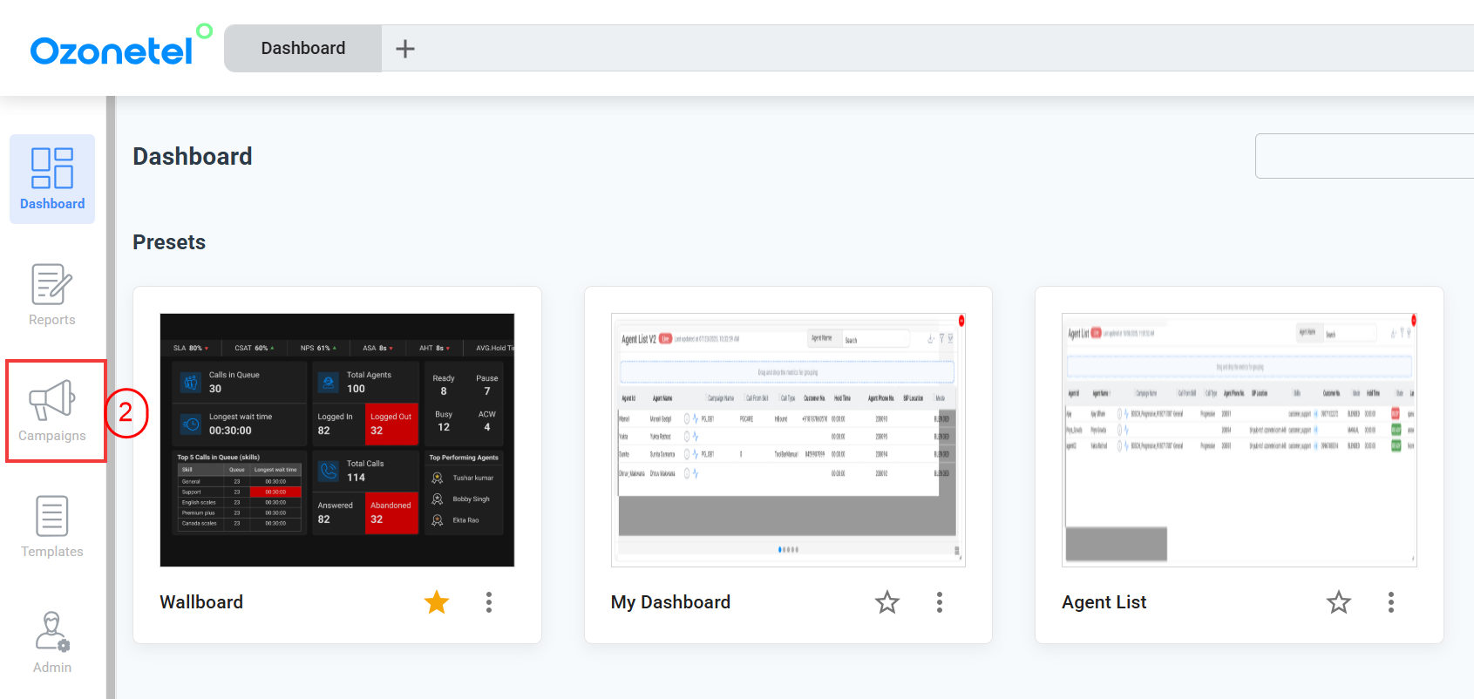Screen dimensions: 1474x699
Task: Open My Dashboard three-dot menu
Action: pyautogui.click(x=940, y=602)
